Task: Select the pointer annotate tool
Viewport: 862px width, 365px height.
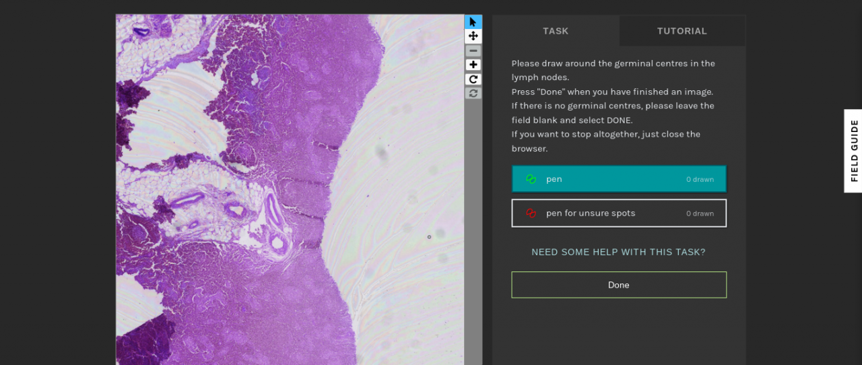Action: point(473,22)
